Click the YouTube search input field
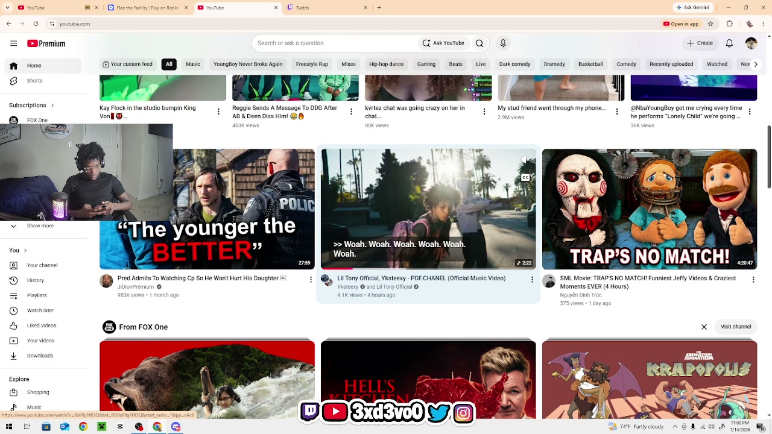Screen dimensions: 772x434 (x=335, y=43)
